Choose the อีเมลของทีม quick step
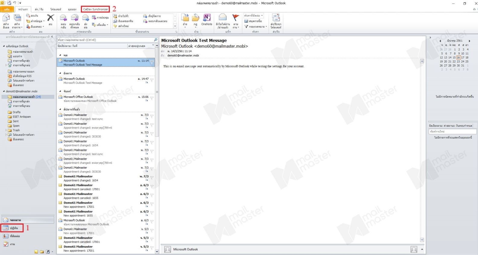This screenshot has height=255, width=478. pos(123,21)
